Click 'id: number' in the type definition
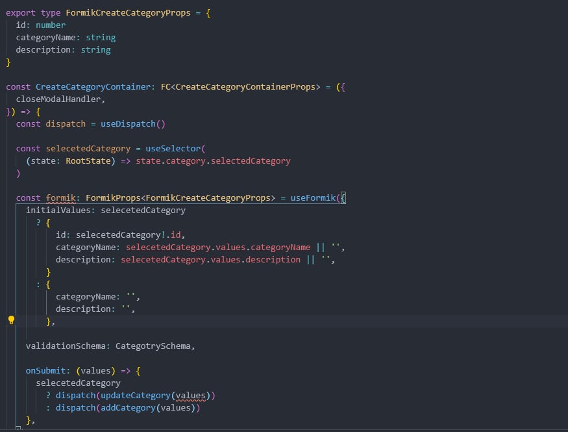 click(40, 25)
